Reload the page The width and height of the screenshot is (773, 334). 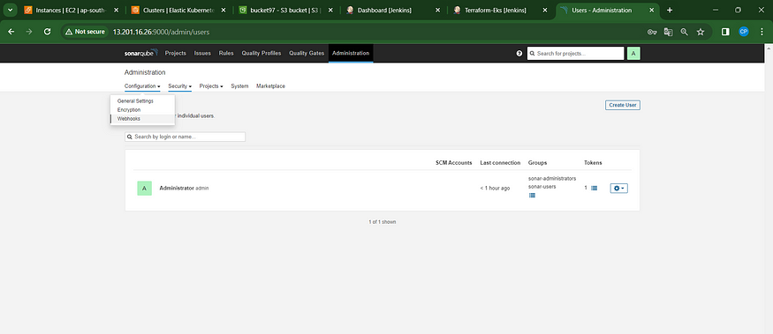(x=48, y=32)
